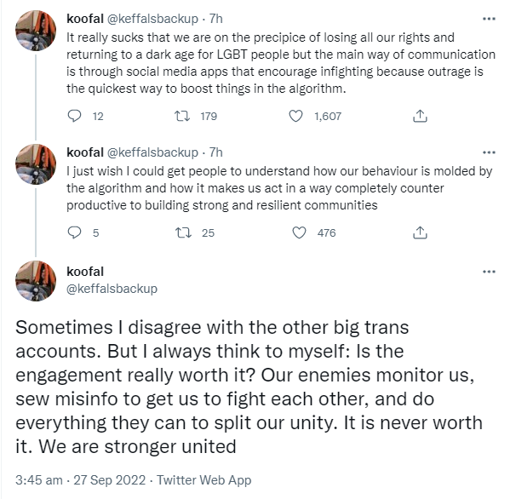Viewport: 510px width, 499px height.
Task: Like the first tweet with 1,607 likes
Action: [x=295, y=116]
